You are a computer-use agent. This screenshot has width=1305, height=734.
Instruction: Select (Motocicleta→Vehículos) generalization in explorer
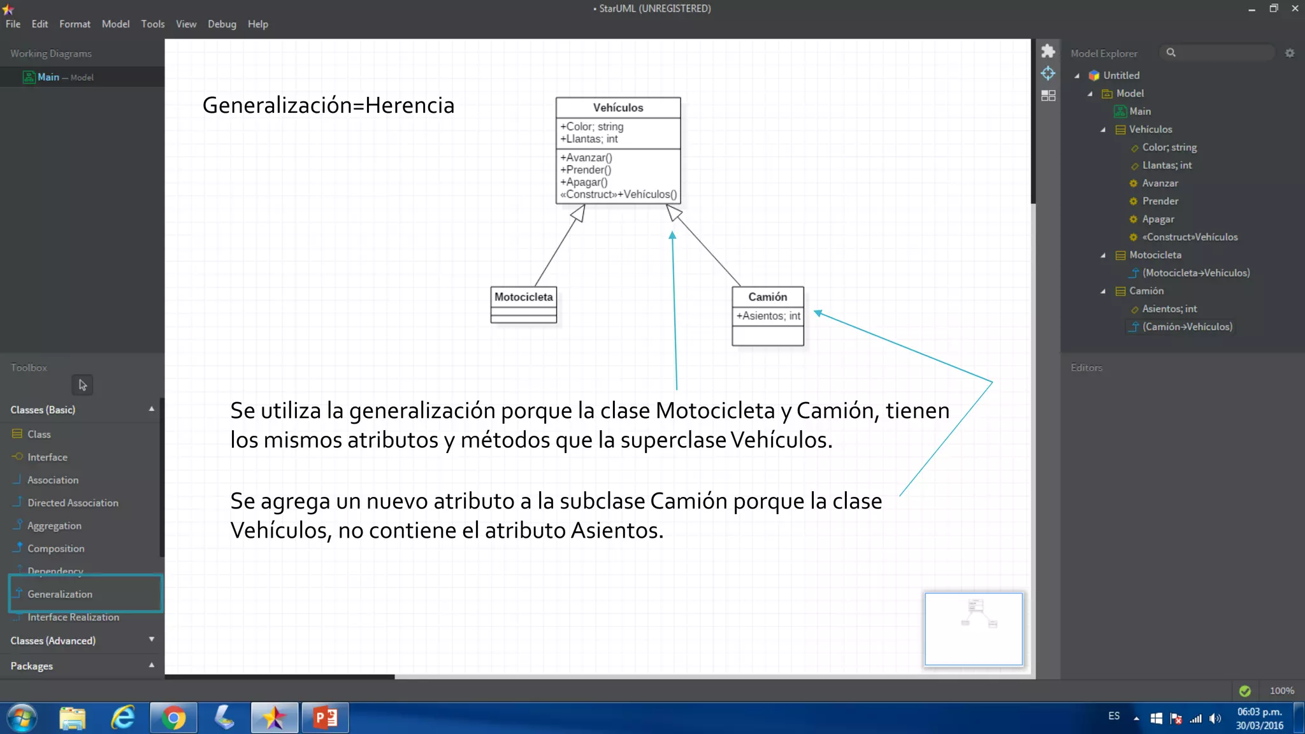pyautogui.click(x=1190, y=273)
